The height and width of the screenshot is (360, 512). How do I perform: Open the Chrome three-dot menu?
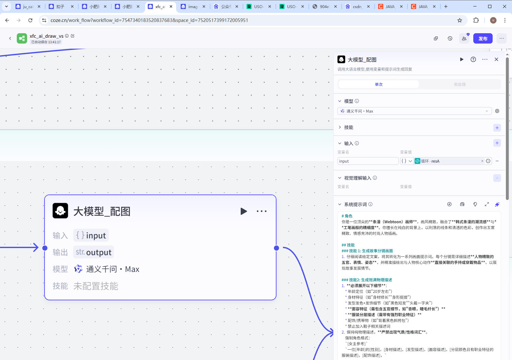pyautogui.click(x=505, y=20)
